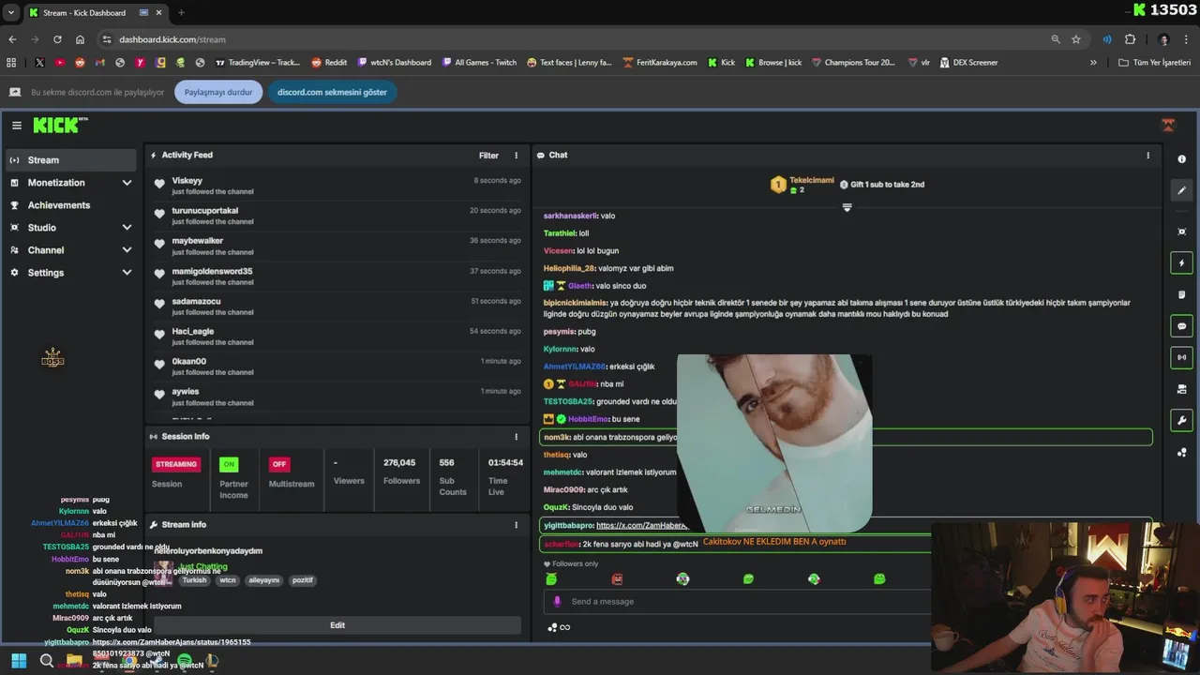This screenshot has height=675, width=1200.
Task: Open the TradingView bookmark
Action: point(258,63)
